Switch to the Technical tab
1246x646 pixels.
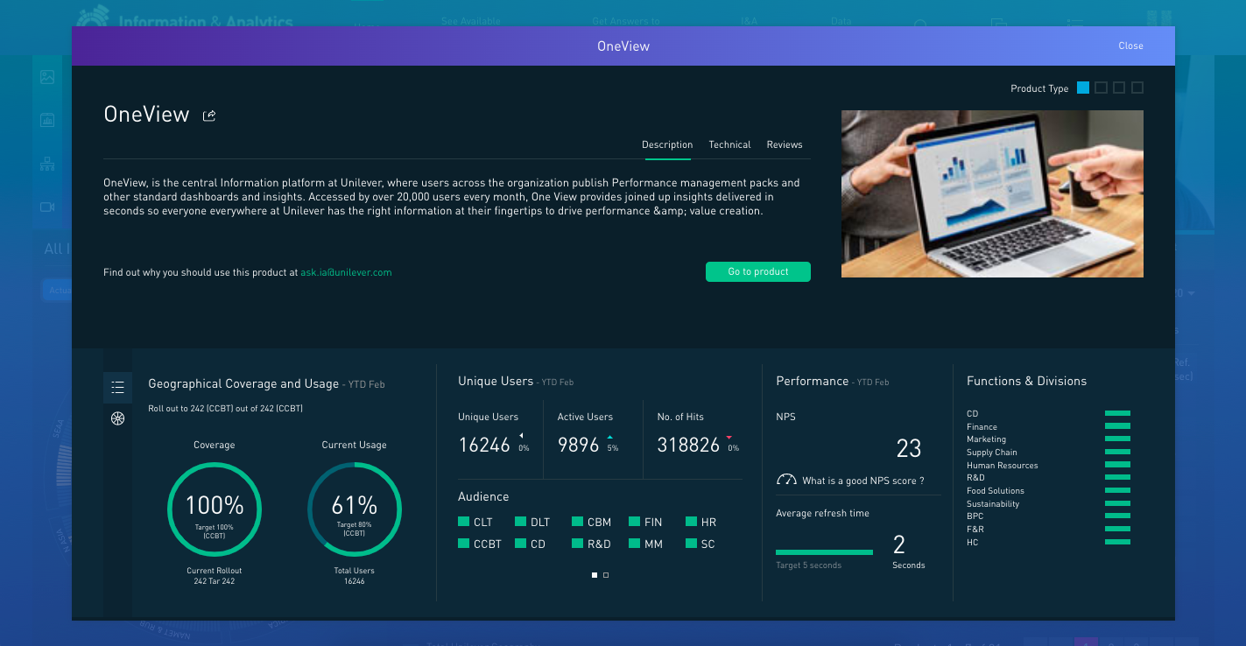pos(729,144)
